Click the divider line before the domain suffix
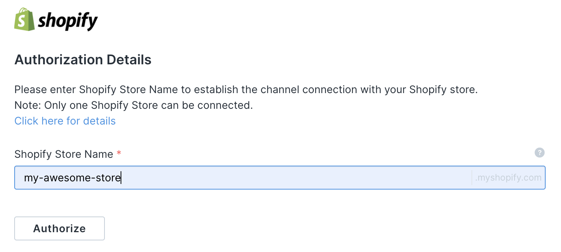 coord(472,178)
